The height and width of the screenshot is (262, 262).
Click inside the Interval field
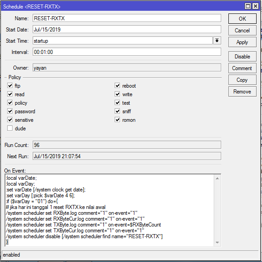[x=127, y=52]
